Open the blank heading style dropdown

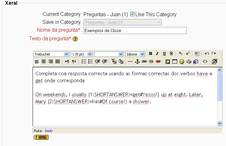click(109, 54)
